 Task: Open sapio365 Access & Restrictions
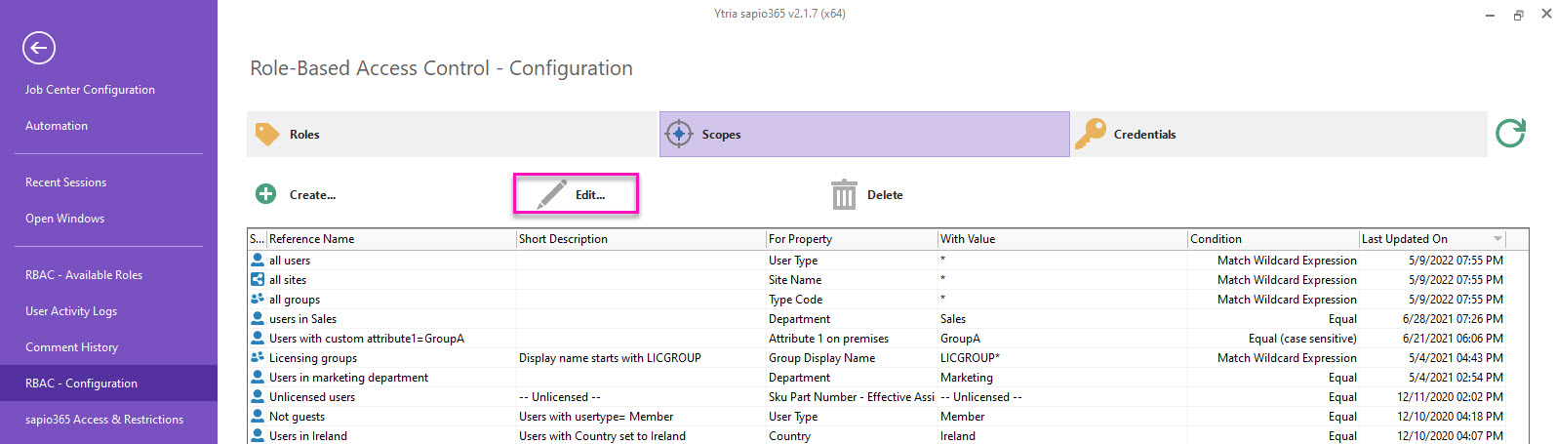pos(104,420)
